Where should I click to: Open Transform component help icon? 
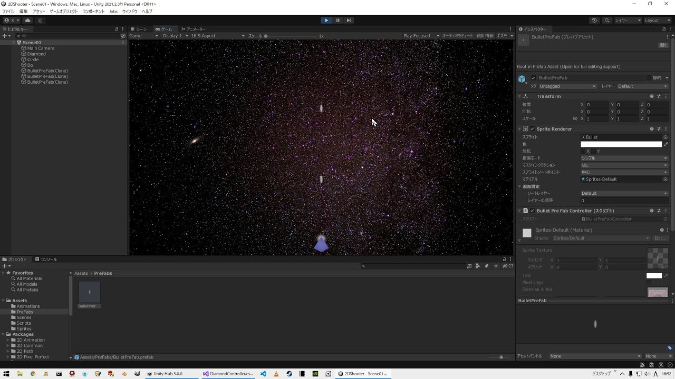pos(652,96)
